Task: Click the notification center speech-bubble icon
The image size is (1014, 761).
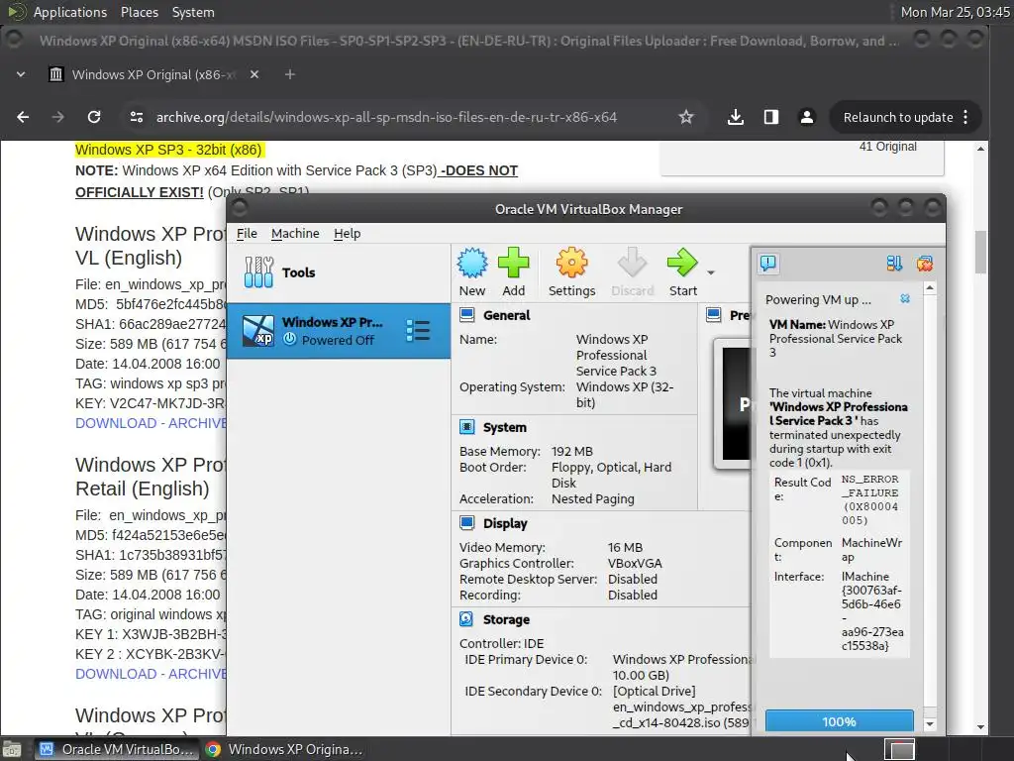Action: (x=768, y=263)
